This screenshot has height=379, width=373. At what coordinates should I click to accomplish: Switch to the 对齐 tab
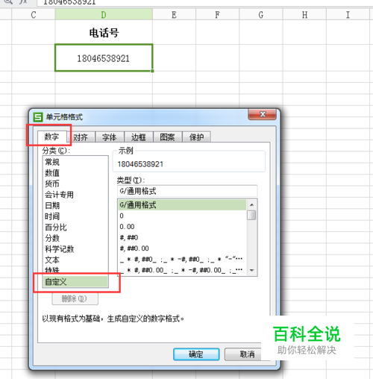tap(81, 137)
